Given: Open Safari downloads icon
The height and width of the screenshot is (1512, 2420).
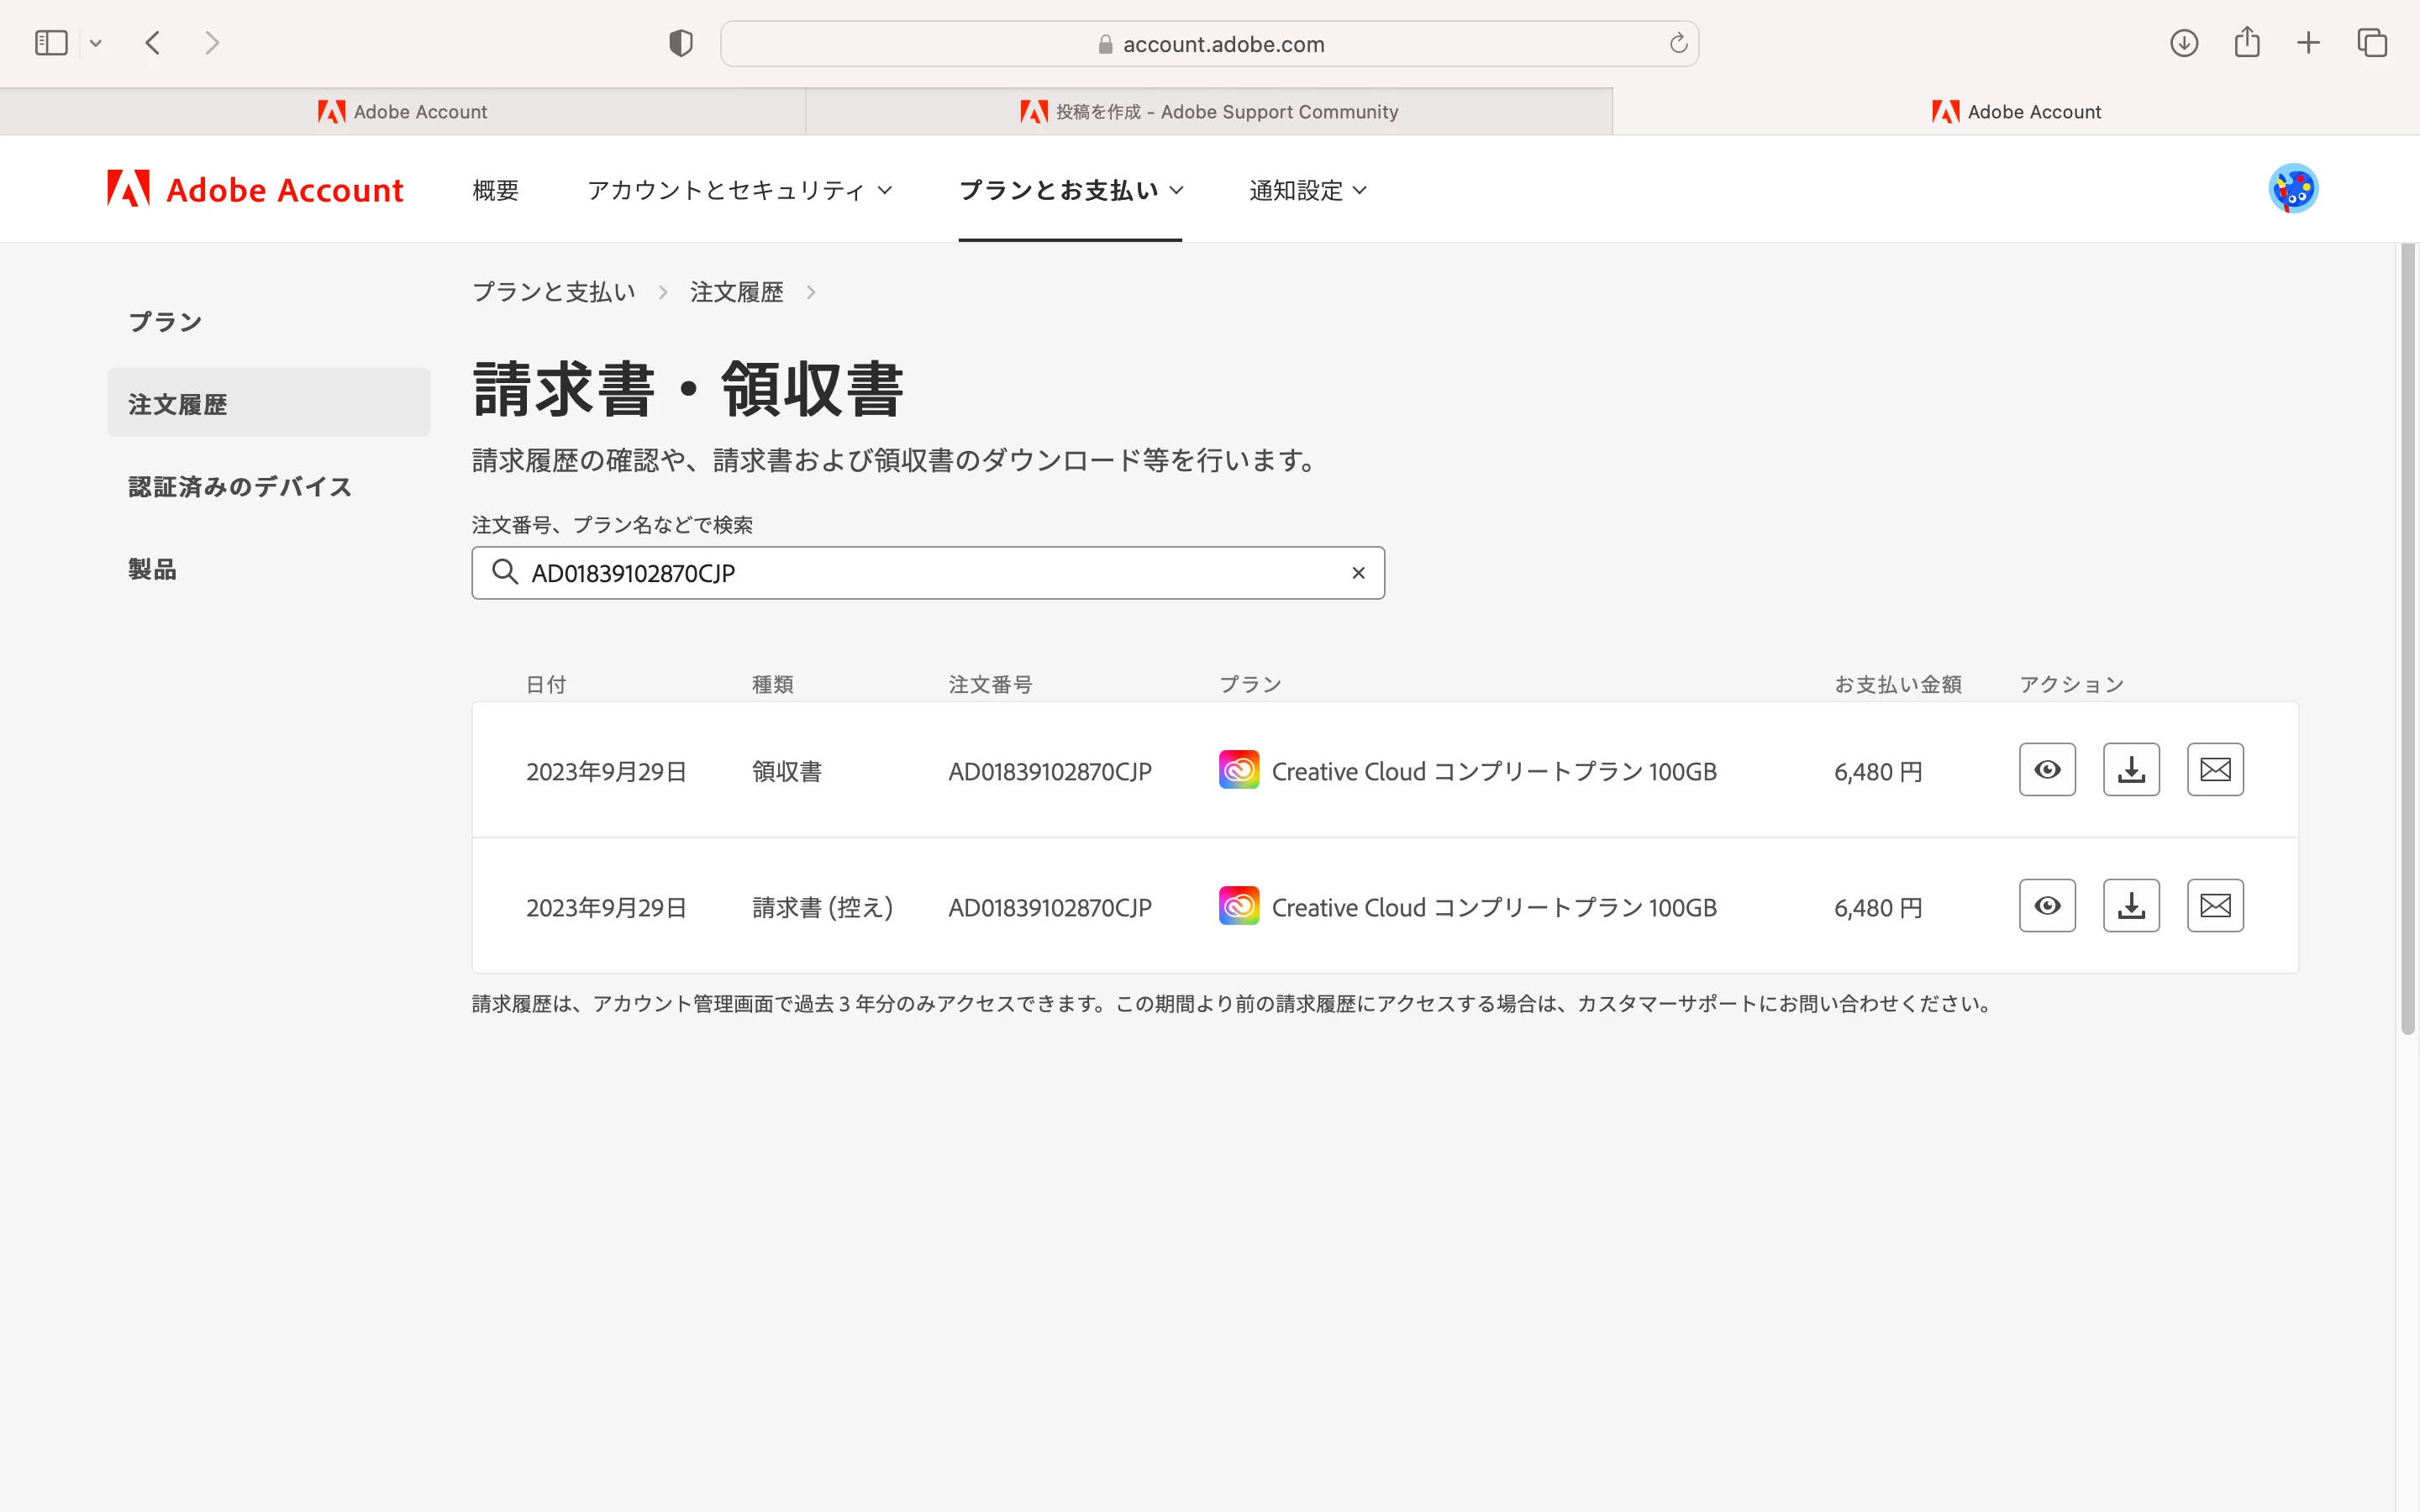Looking at the screenshot, I should pos(2184,43).
